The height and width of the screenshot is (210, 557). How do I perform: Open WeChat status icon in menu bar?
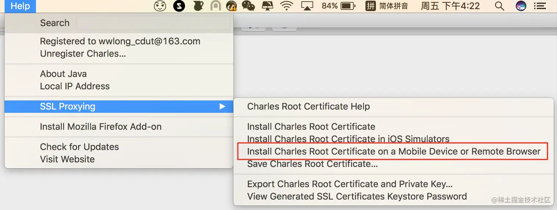[x=248, y=6]
